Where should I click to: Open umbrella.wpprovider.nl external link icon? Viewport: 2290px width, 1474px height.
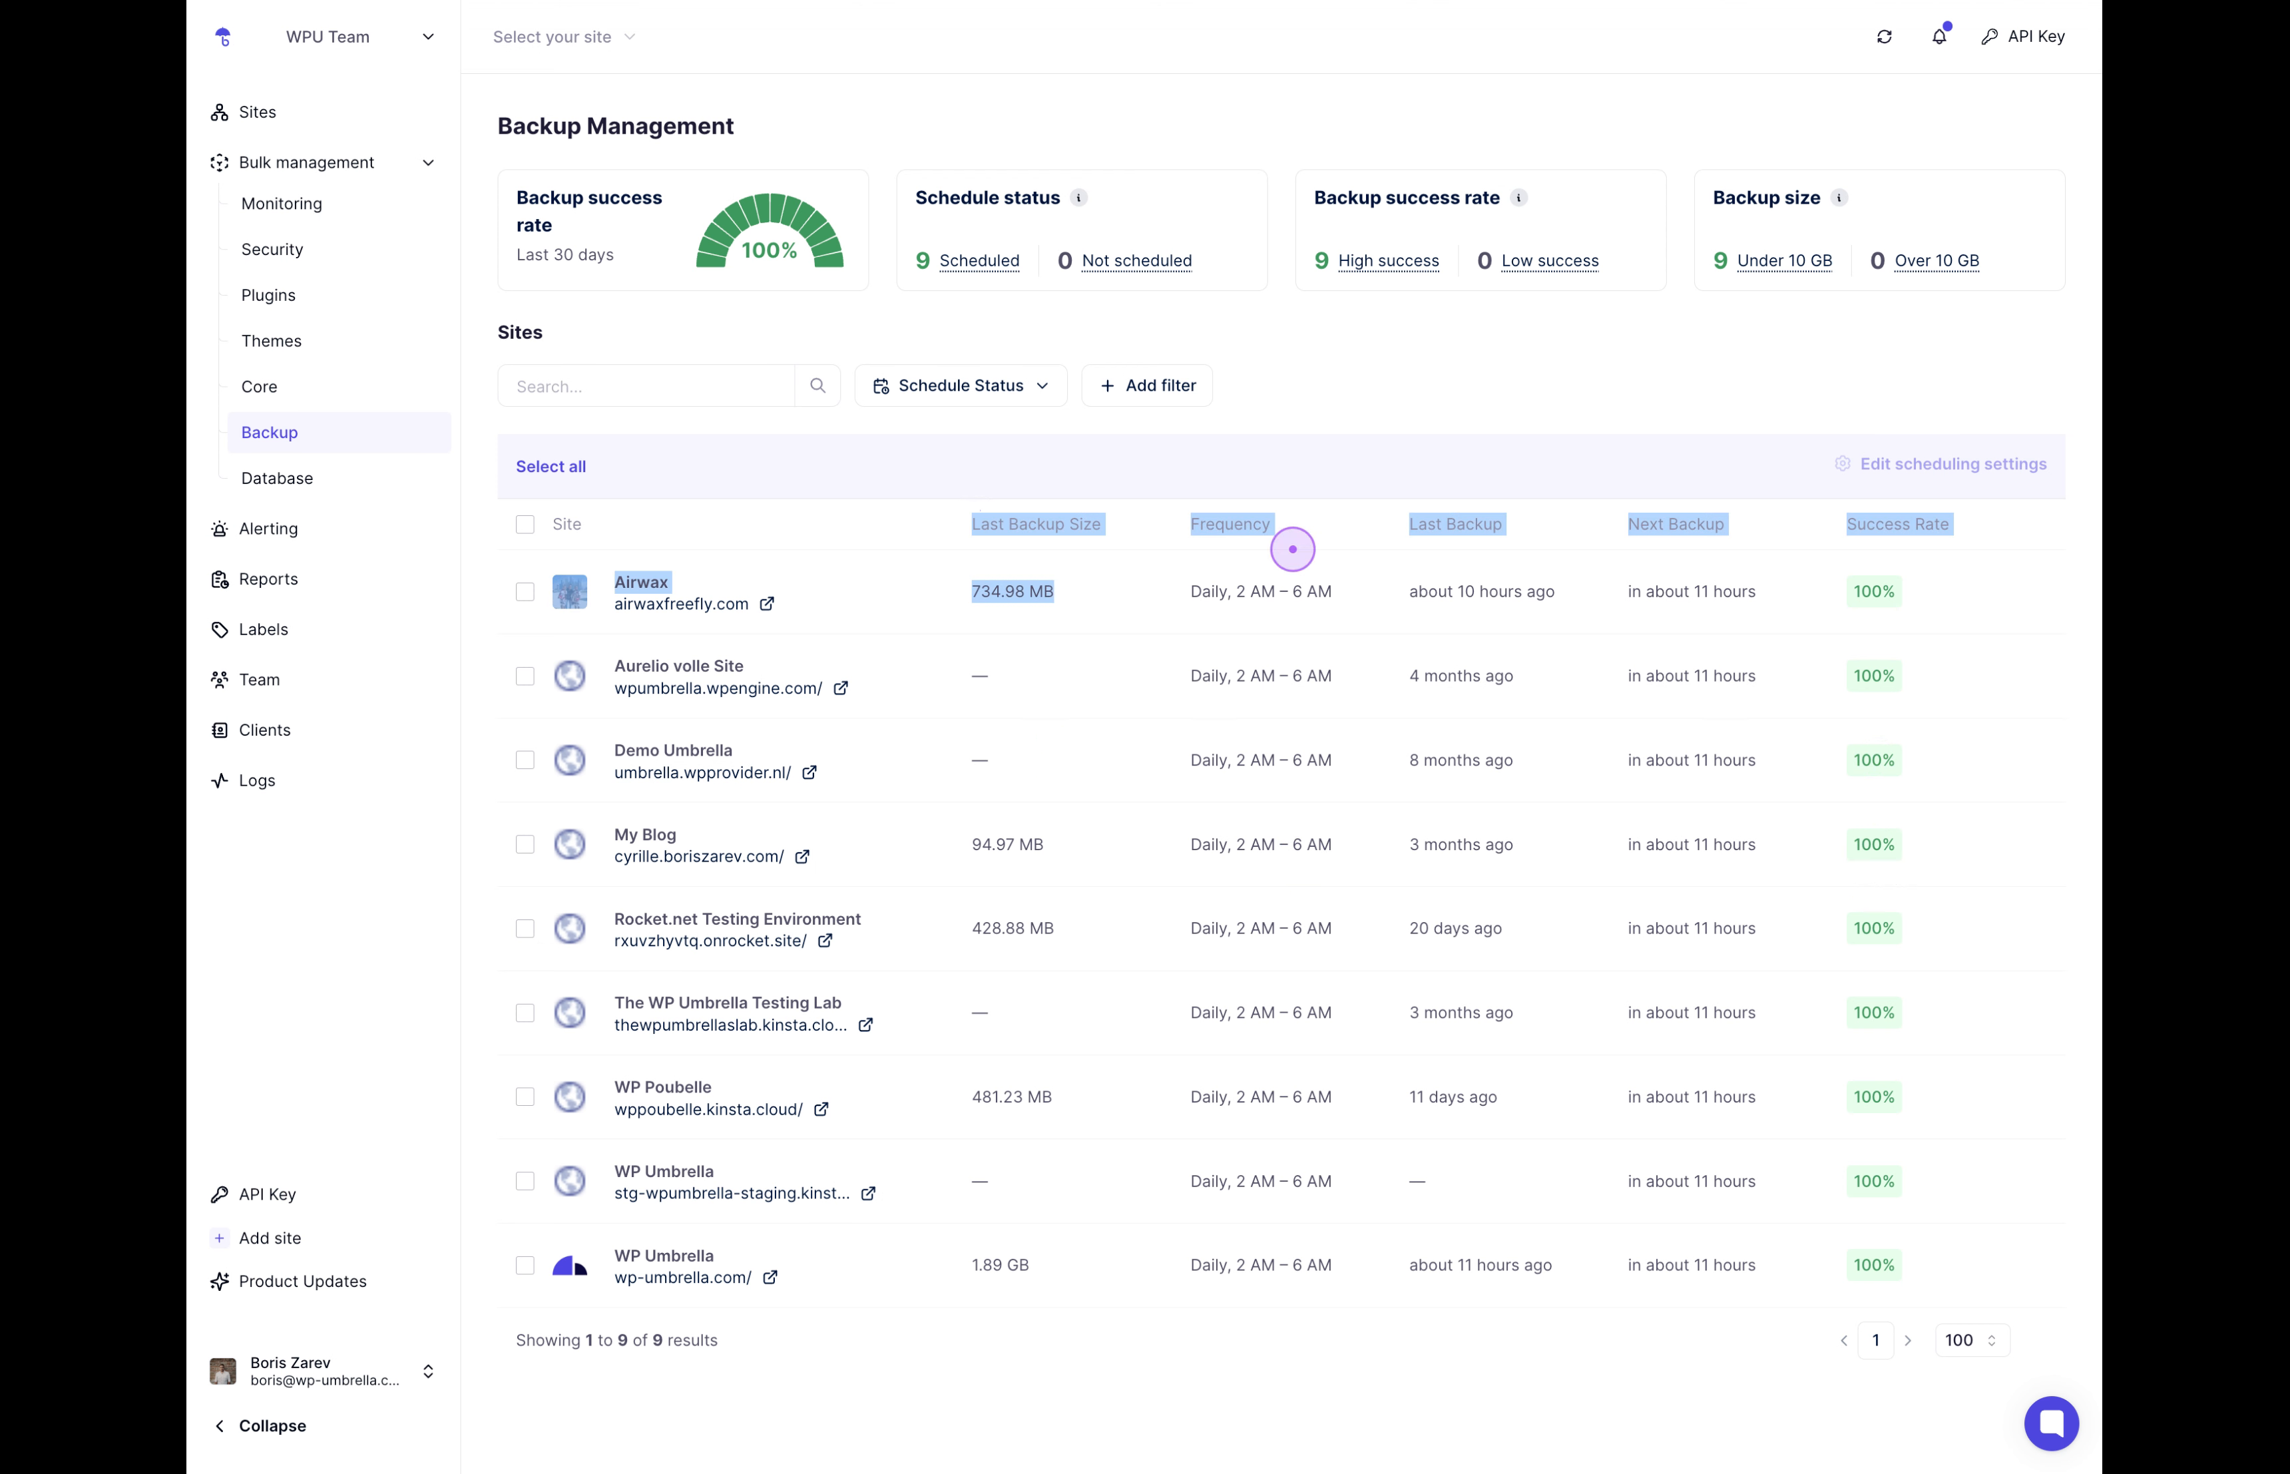pos(809,772)
